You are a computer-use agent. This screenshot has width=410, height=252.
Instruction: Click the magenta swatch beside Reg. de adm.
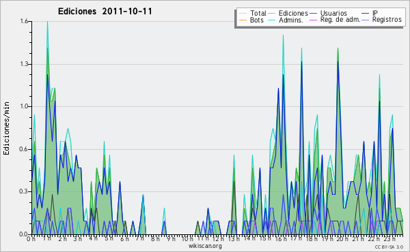tap(313, 20)
